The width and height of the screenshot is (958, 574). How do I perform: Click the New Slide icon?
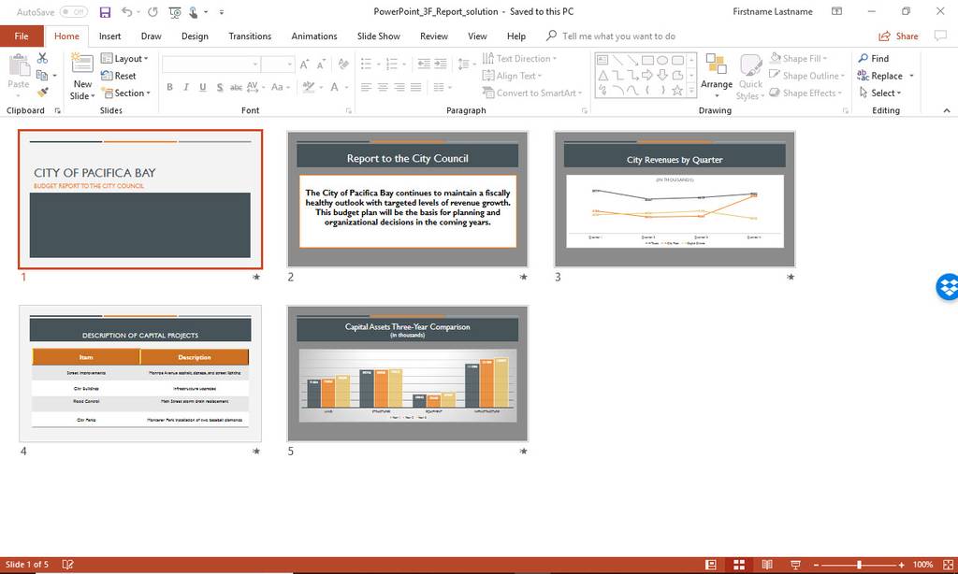tap(82, 63)
